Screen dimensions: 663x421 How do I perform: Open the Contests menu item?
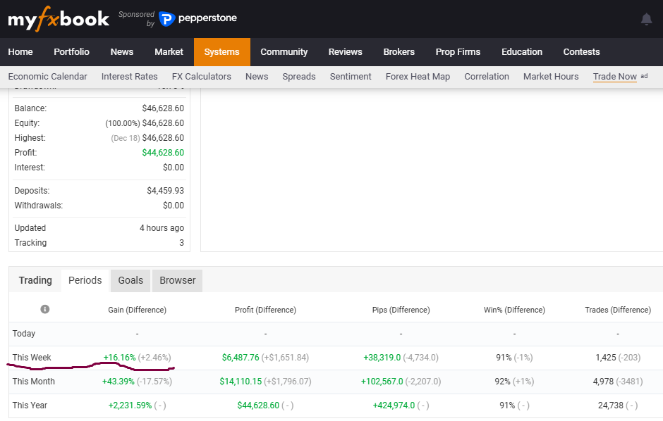(x=581, y=52)
